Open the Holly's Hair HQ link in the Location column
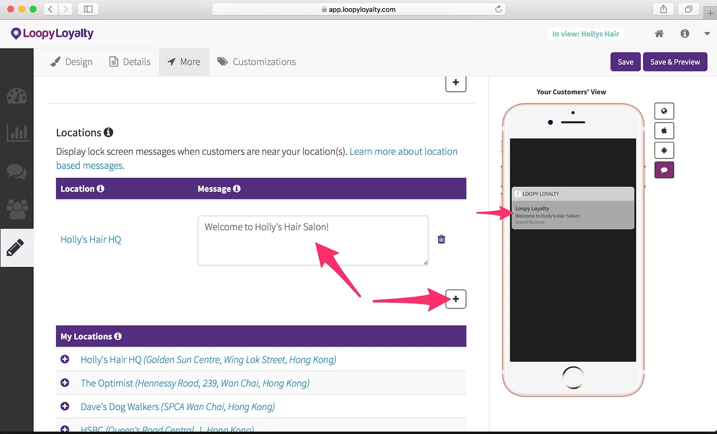This screenshot has width=717, height=434. coord(91,240)
